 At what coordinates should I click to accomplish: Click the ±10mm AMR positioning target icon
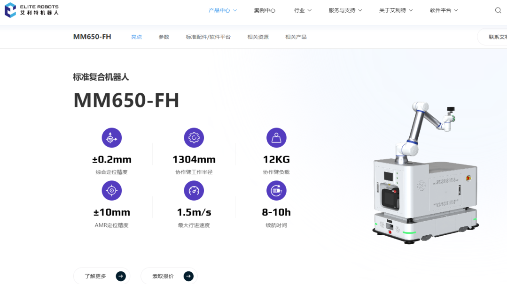[x=112, y=191]
